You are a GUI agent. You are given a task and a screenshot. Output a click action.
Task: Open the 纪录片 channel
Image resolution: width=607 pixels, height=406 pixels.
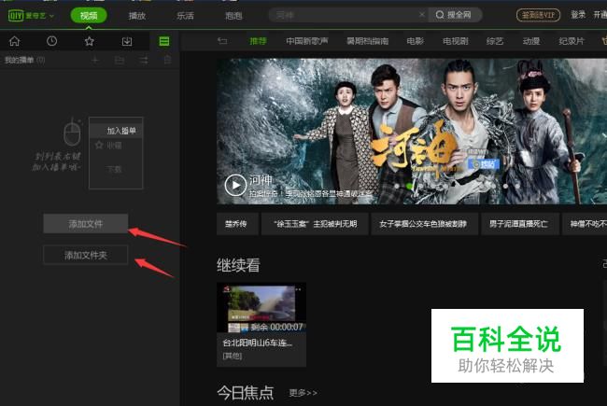coord(571,41)
